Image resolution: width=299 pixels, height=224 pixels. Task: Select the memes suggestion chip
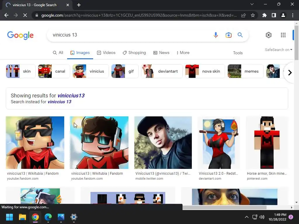point(245,71)
